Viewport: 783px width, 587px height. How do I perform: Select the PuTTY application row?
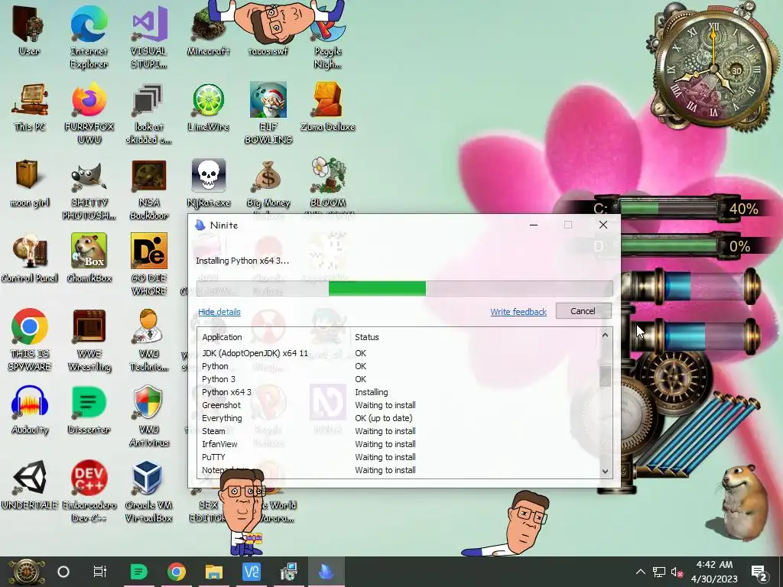point(398,457)
